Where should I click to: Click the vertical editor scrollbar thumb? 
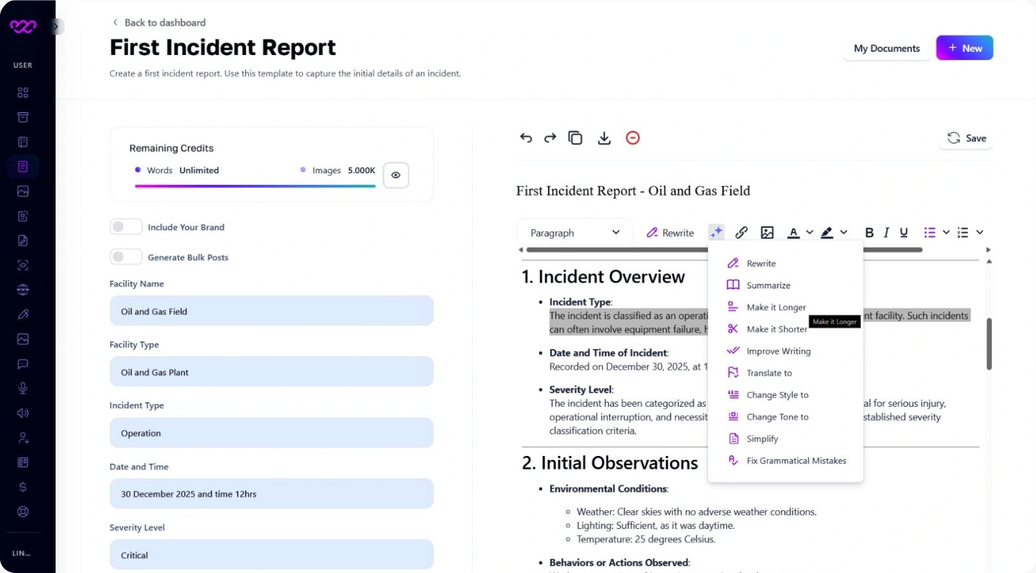[989, 344]
